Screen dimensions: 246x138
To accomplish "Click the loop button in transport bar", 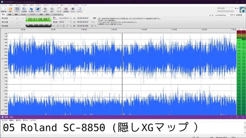I will click(44, 25).
